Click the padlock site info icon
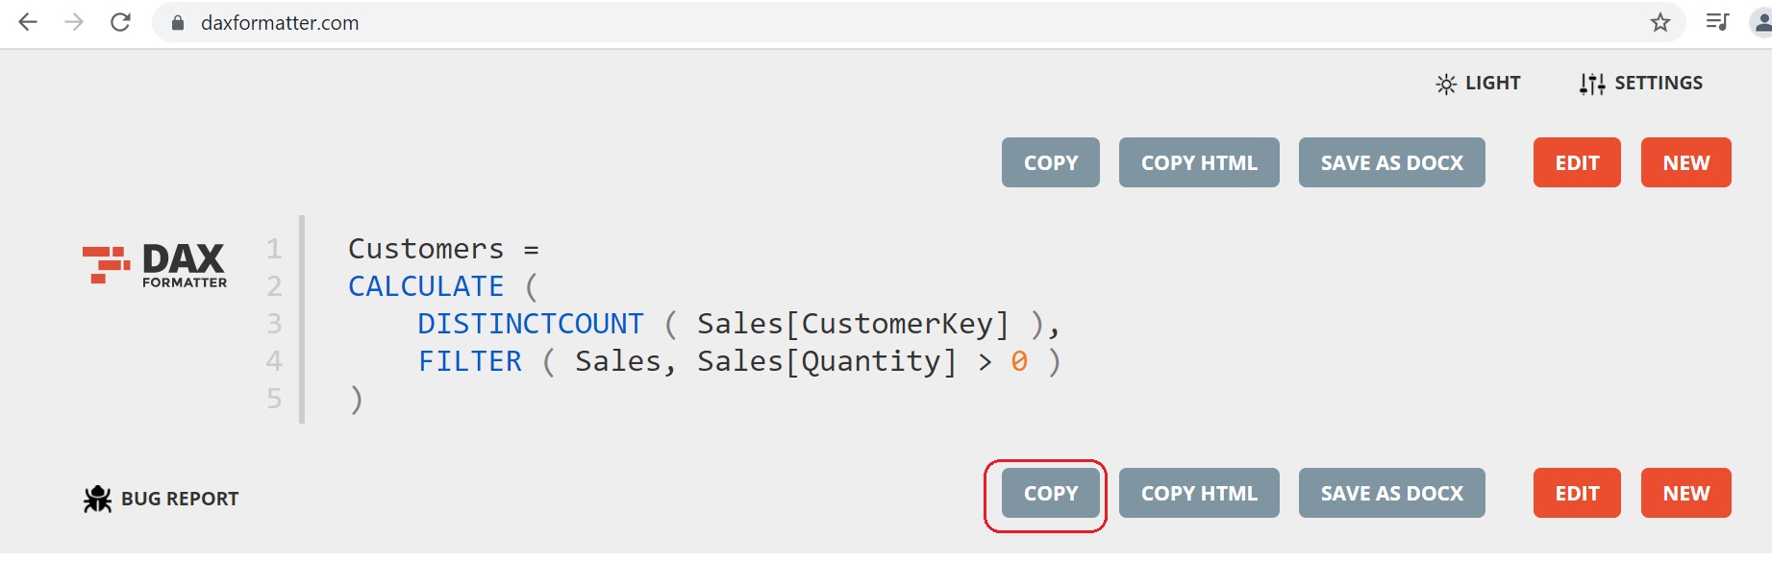The image size is (1772, 562). [x=178, y=23]
